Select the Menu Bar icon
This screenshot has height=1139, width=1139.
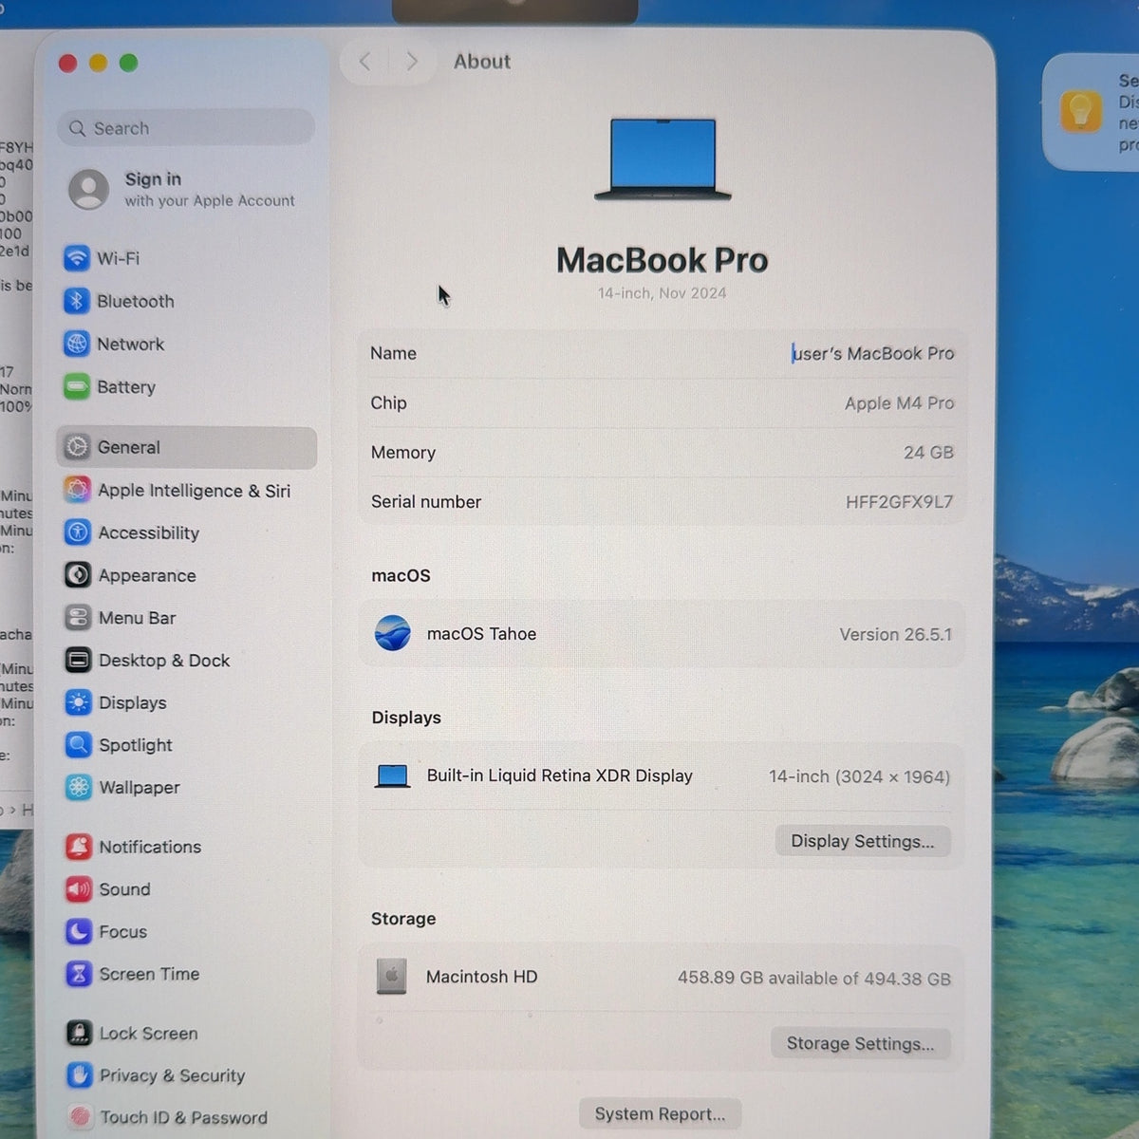pyautogui.click(x=78, y=618)
